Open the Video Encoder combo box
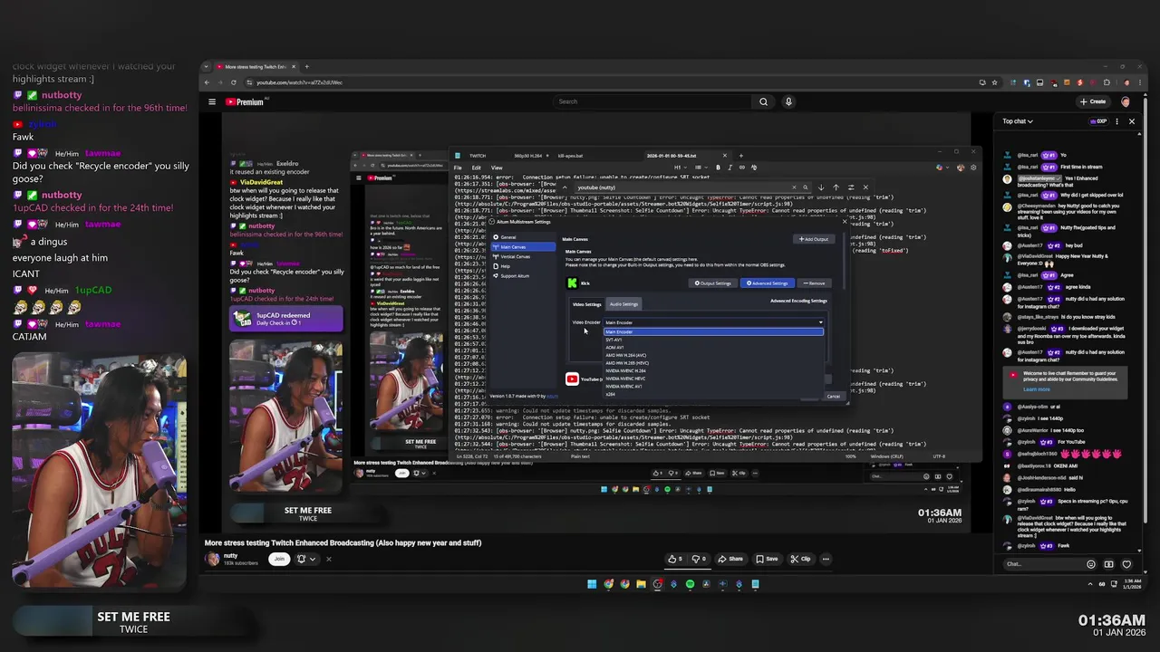Viewport: 1160px width, 652px height. 714,322
